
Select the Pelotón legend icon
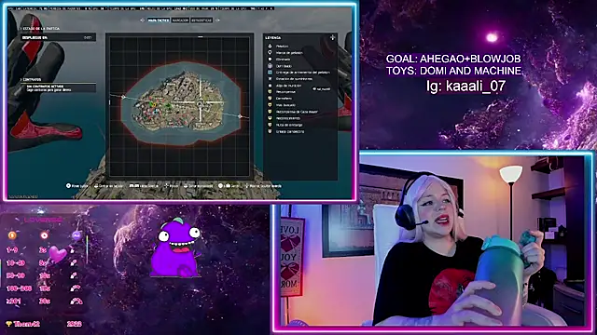click(x=270, y=46)
